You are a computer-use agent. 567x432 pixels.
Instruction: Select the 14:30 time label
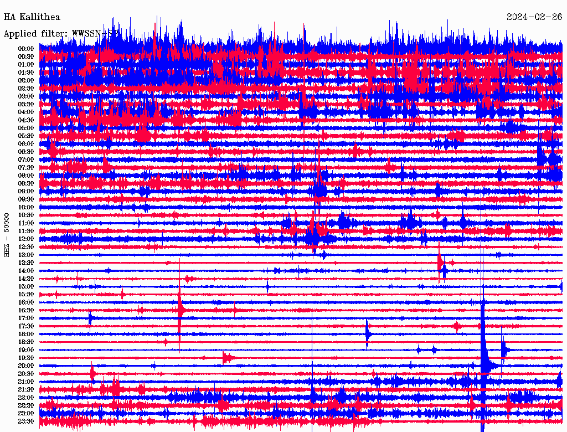click(x=26, y=279)
